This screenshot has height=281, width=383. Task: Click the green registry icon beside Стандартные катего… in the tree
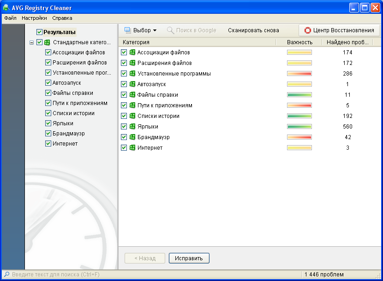[47, 42]
